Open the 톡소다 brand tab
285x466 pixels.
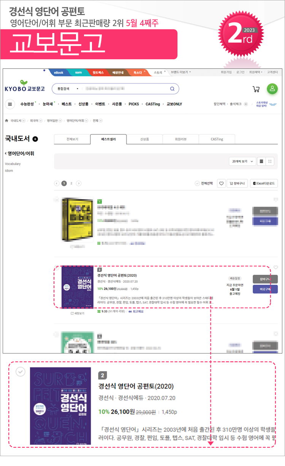pos(138,72)
